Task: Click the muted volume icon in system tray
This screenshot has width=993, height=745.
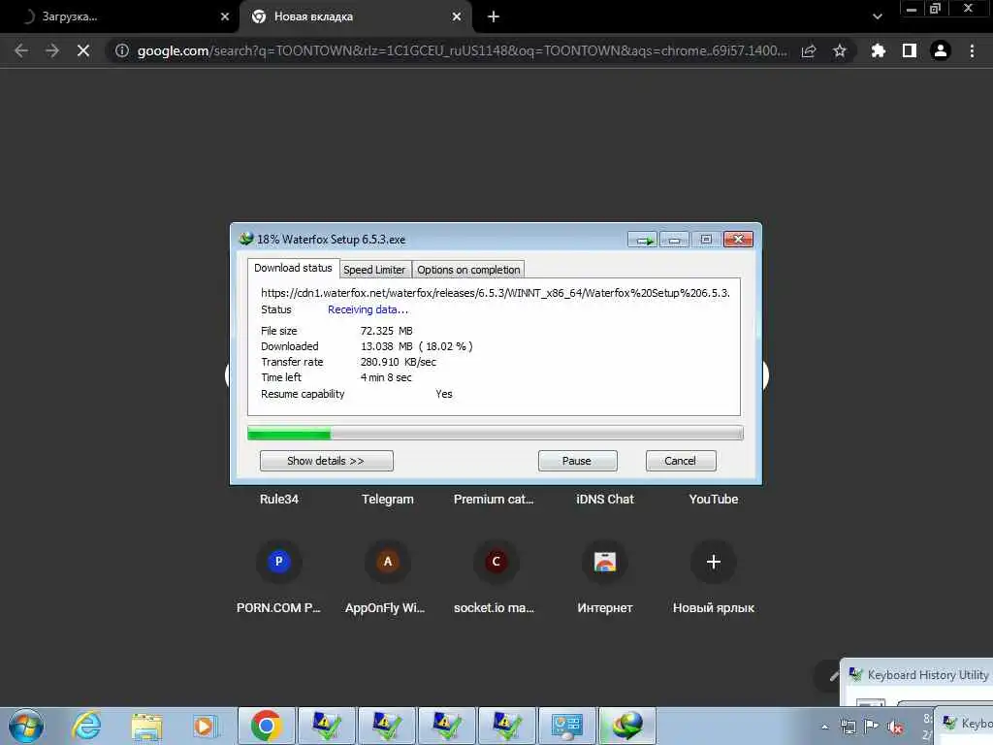Action: [x=895, y=727]
